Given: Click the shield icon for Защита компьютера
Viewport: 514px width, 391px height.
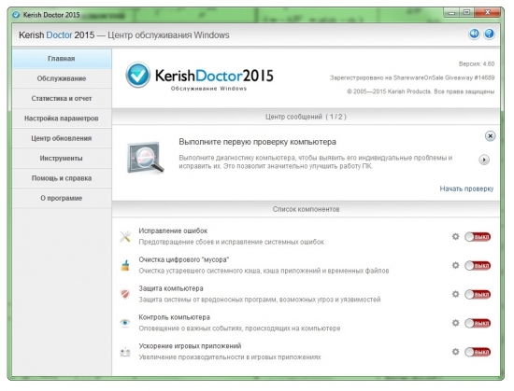Looking at the screenshot, I should 125,294.
